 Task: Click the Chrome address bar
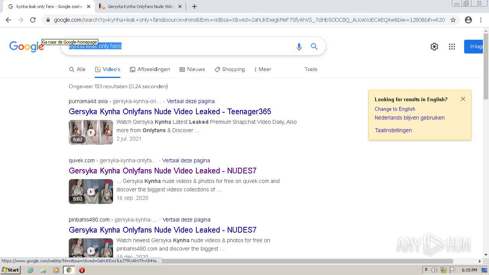pyautogui.click(x=249, y=20)
